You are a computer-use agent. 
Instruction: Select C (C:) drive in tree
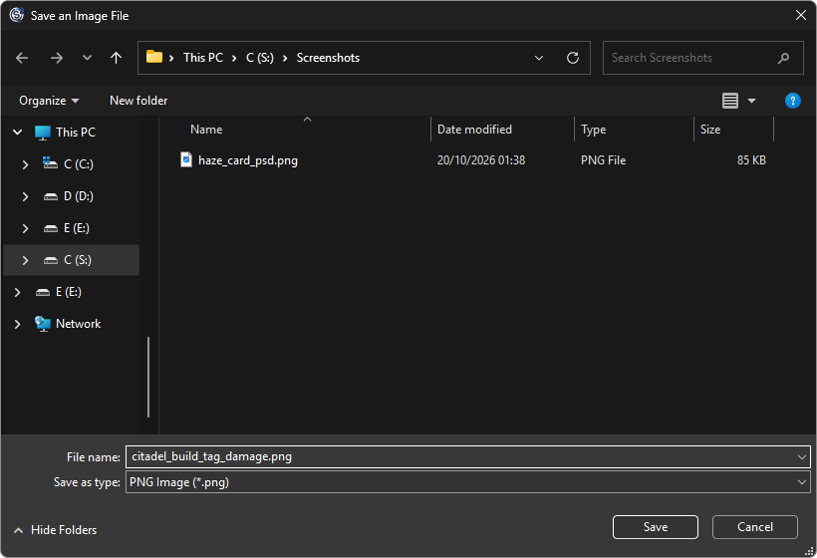(78, 164)
